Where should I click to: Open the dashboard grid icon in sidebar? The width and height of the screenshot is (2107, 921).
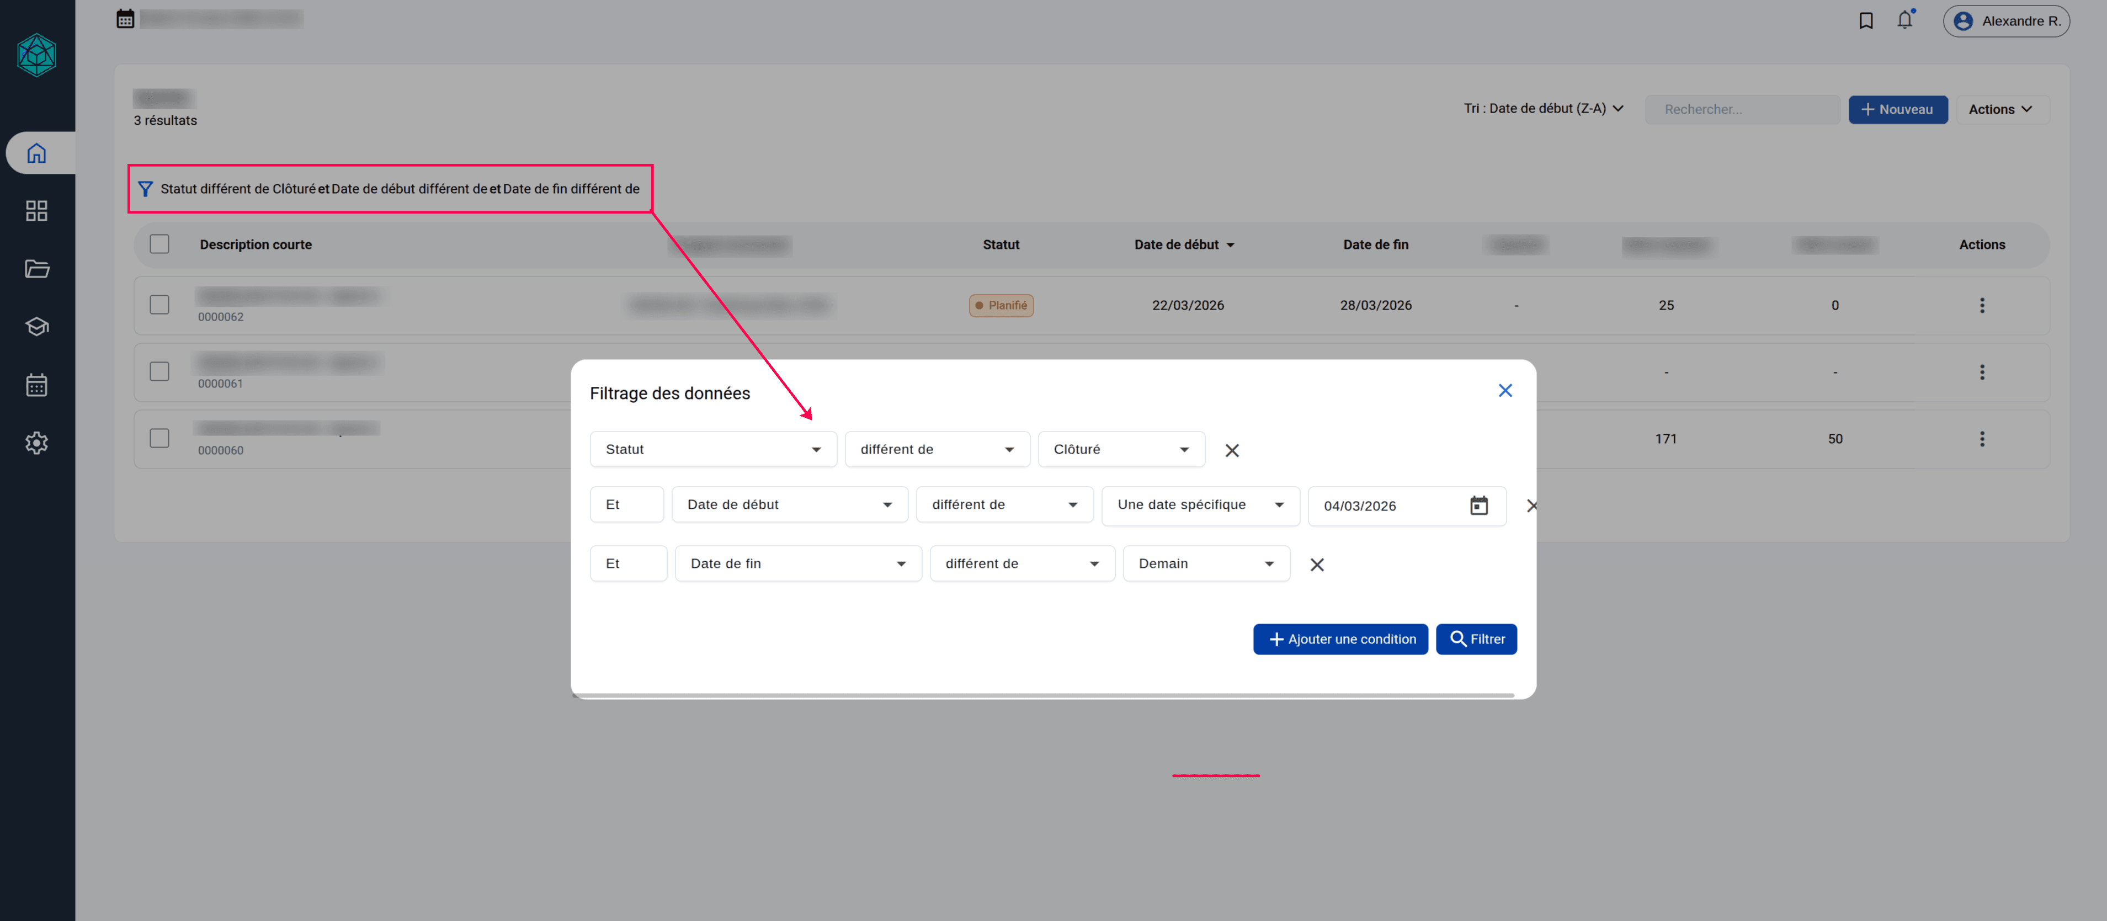[x=37, y=211]
